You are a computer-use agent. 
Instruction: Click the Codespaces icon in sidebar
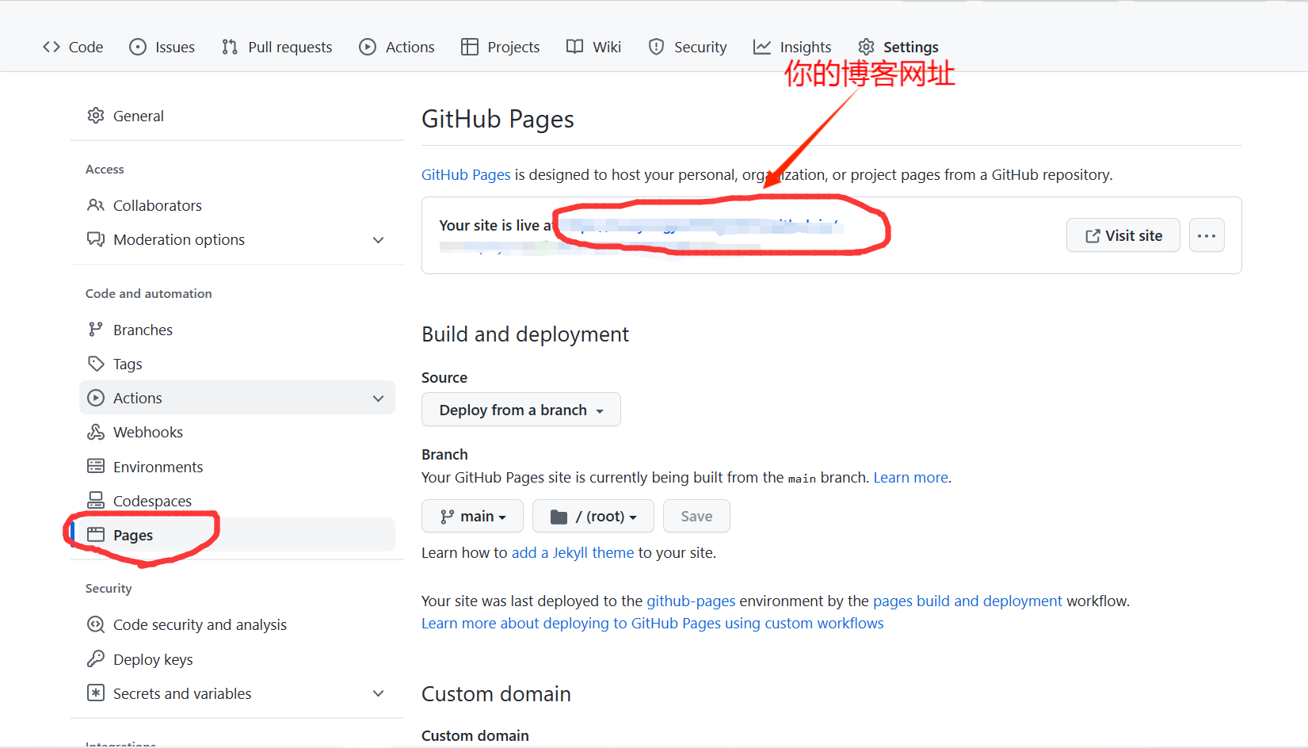point(96,500)
